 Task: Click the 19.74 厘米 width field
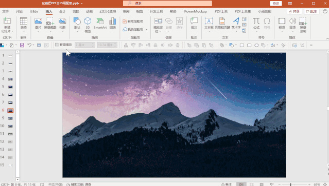click(107, 45)
